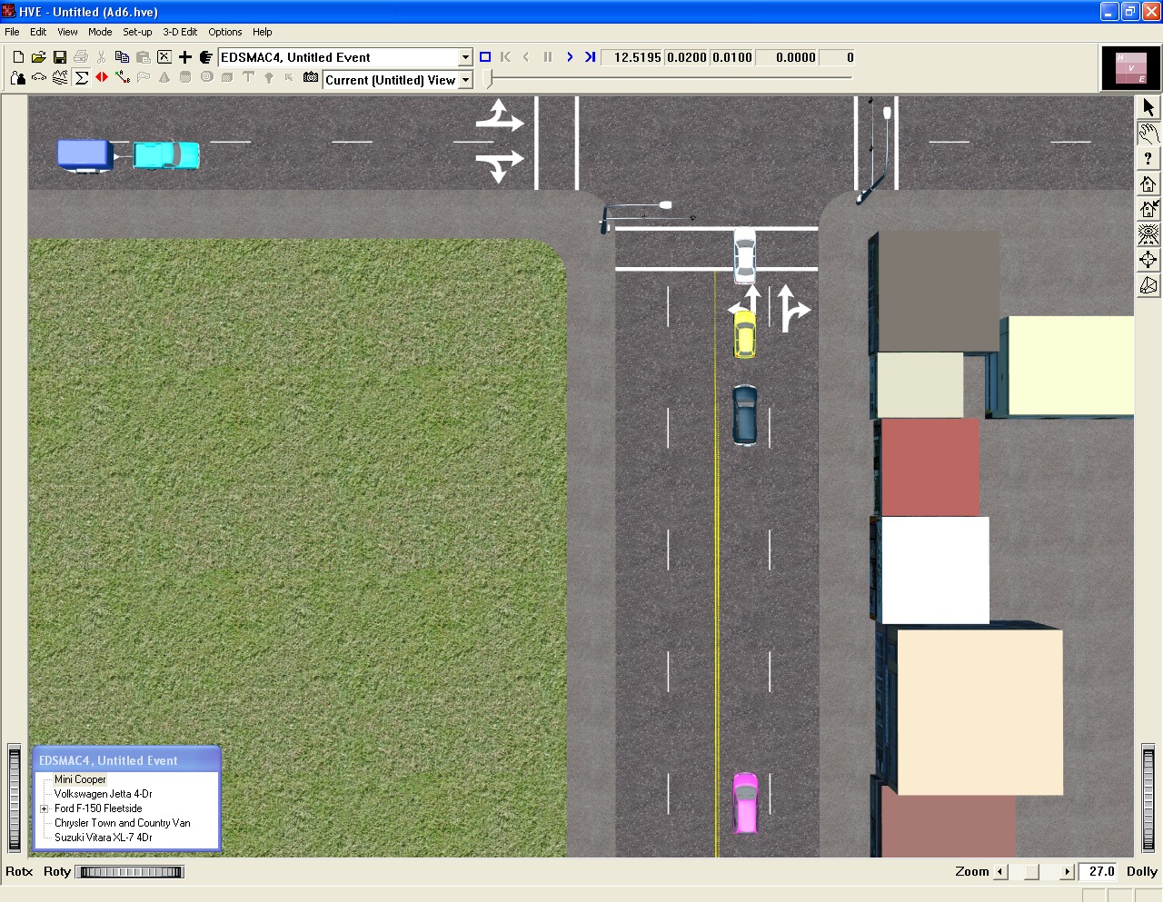This screenshot has height=902, width=1163.
Task: Click the camera icon in toolbar
Action: [311, 78]
